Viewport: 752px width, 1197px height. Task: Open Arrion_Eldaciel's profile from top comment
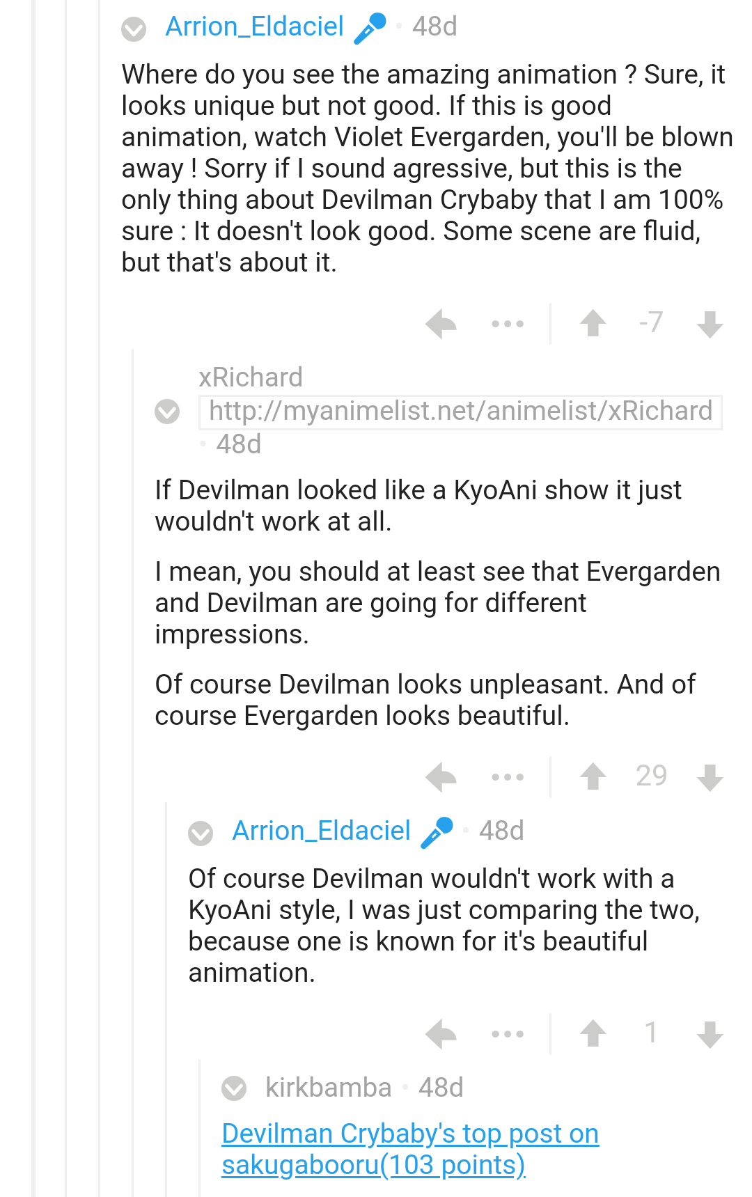[254, 27]
